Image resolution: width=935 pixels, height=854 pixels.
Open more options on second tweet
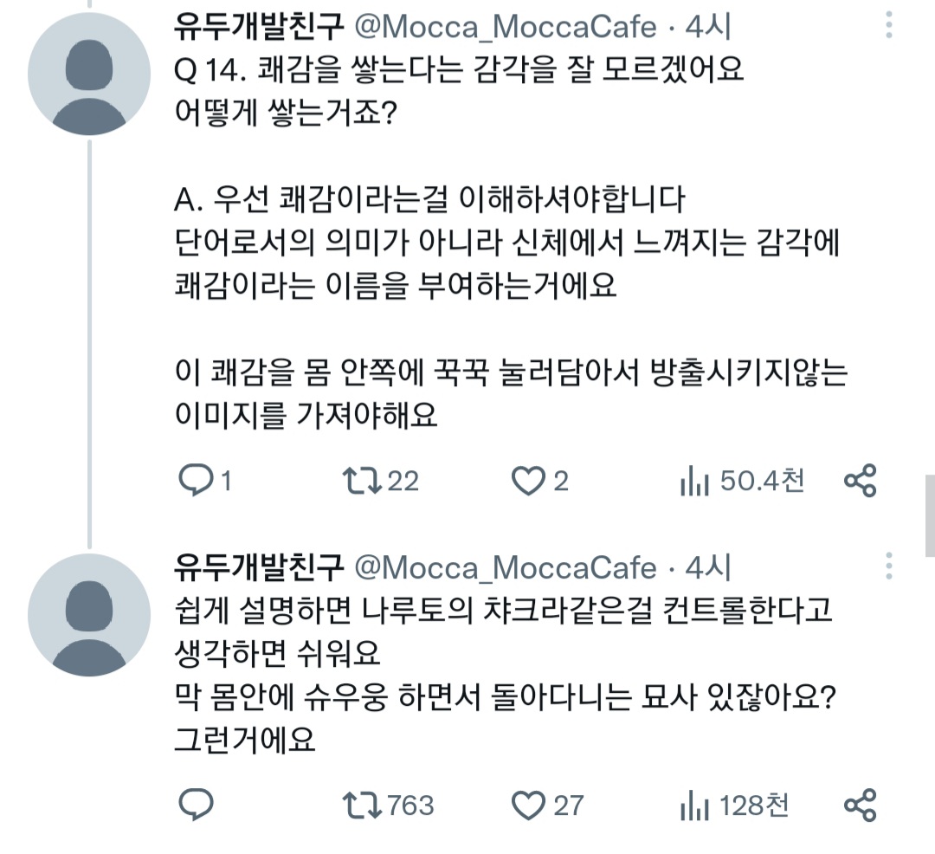click(x=889, y=566)
